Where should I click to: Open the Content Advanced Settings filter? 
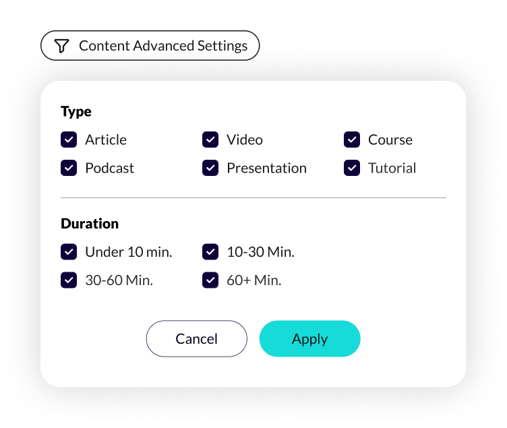tap(150, 46)
